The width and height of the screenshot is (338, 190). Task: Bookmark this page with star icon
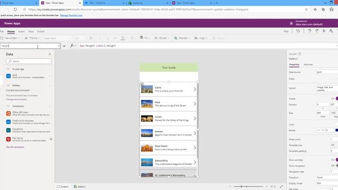[306, 9]
